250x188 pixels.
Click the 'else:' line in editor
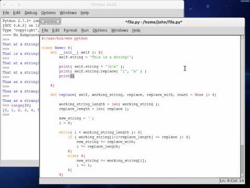77,156
